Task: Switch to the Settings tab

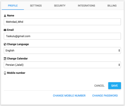Action: pyautogui.click(x=36, y=6)
